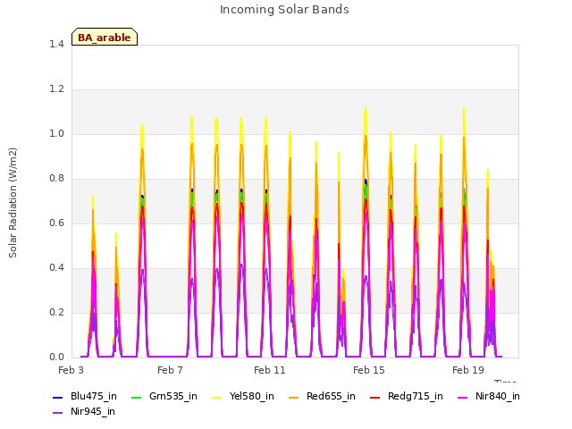Click the yellow Yel580_in color swatch
Viewport: 572px width, 429px height.
(x=216, y=397)
